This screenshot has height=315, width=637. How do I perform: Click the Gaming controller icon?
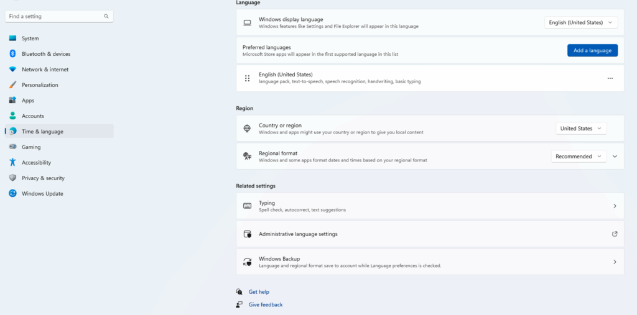pyautogui.click(x=12, y=147)
